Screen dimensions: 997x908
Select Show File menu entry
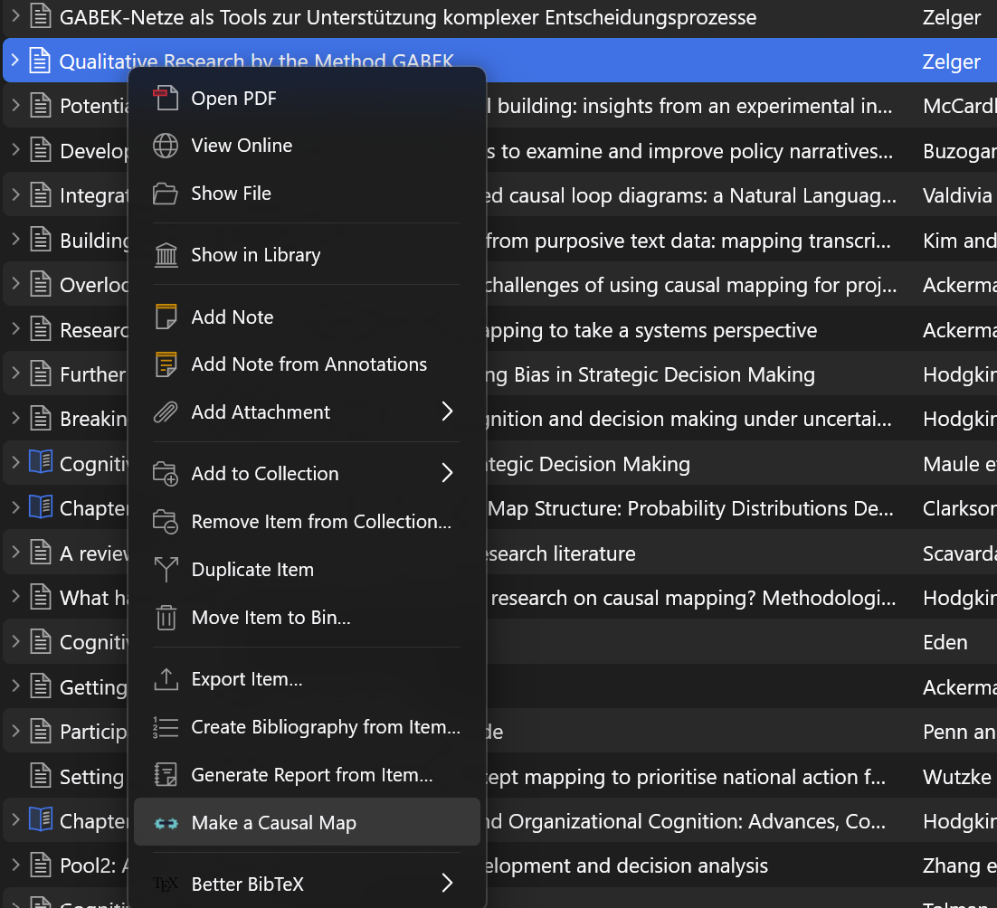[307, 194]
